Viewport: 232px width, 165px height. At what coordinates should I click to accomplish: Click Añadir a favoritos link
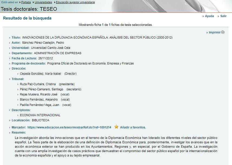[x=133, y=127]
